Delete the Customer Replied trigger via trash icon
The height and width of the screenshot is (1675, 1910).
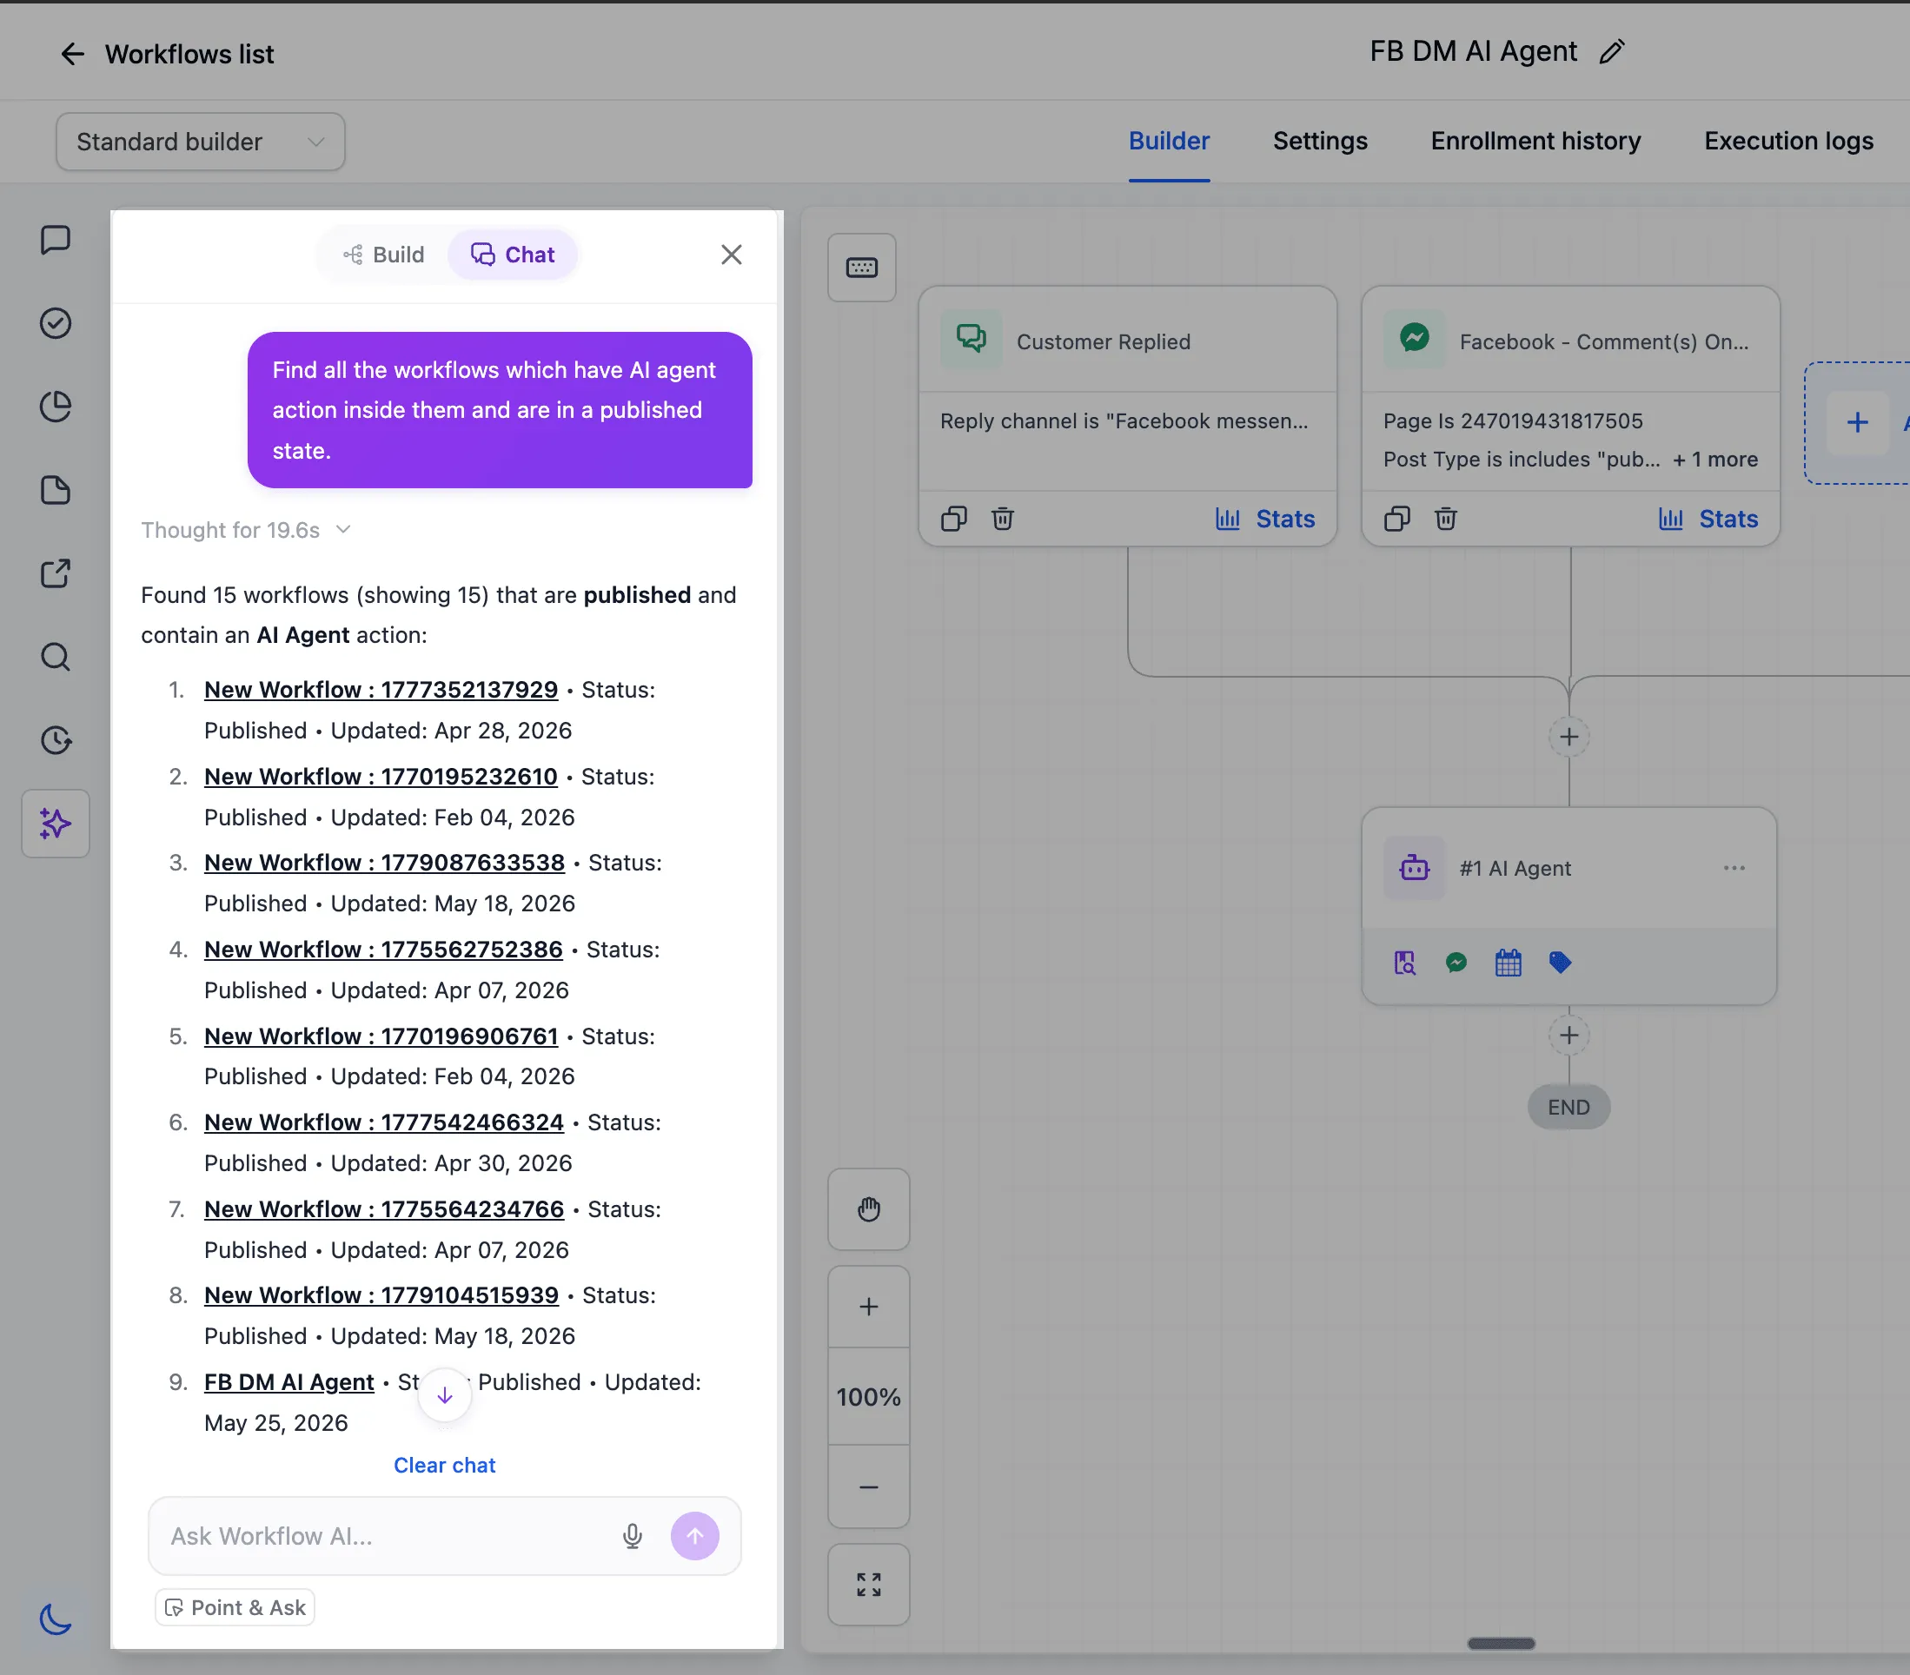pyautogui.click(x=1002, y=519)
